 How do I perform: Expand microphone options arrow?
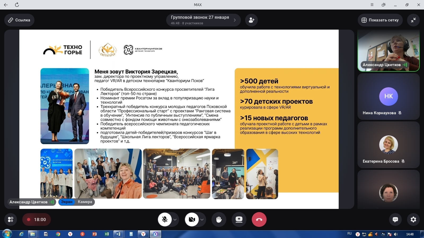click(x=175, y=219)
